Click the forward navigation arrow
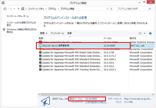Image resolution: width=156 pixels, height=108 pixels. pos(10,9)
